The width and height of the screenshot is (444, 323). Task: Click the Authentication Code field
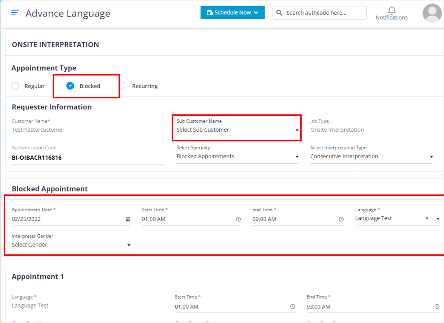[88, 158]
